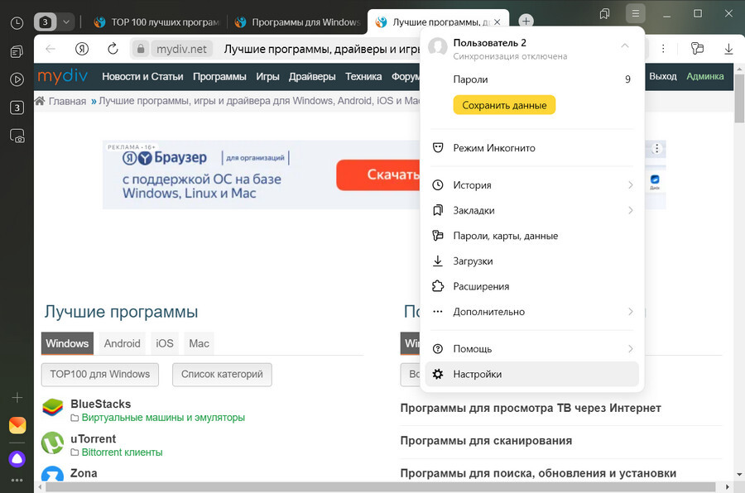Image resolution: width=745 pixels, height=493 pixels.
Task: Open Bittorrent клиенты category link
Action: [122, 452]
